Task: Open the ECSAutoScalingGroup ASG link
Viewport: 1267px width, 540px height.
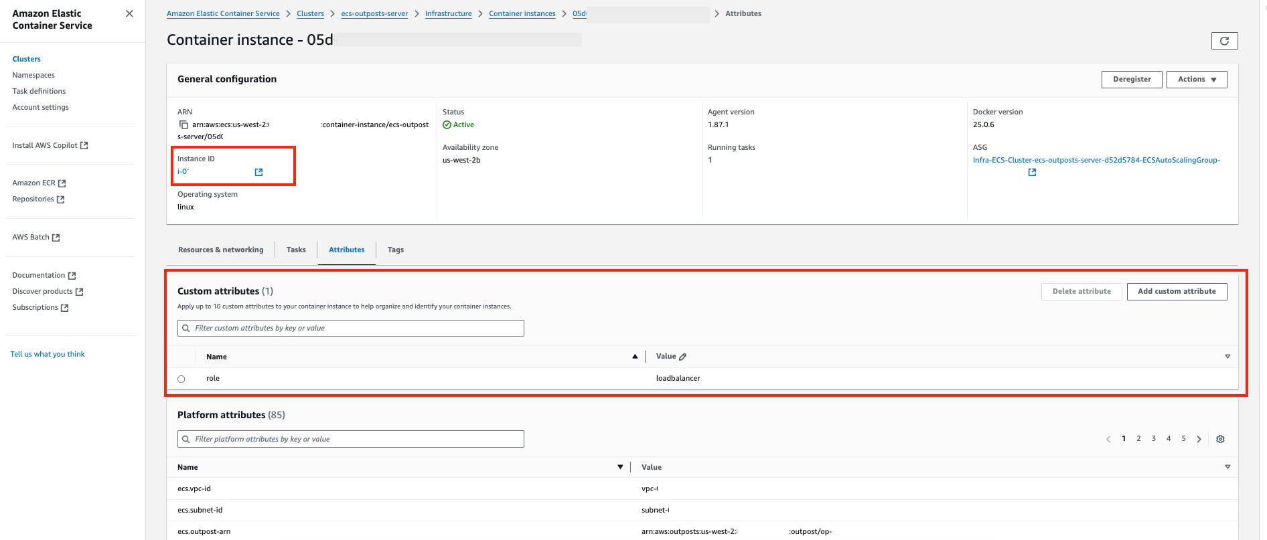Action: coord(1096,160)
